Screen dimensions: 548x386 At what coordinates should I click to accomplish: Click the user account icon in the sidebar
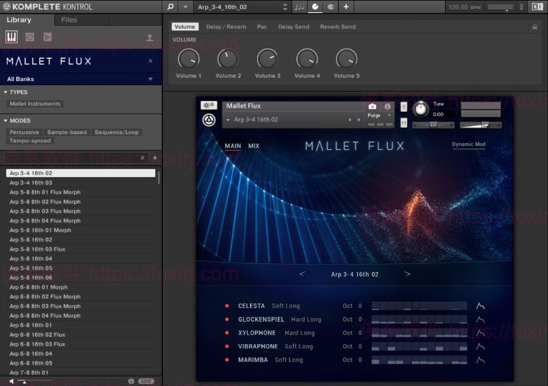149,37
